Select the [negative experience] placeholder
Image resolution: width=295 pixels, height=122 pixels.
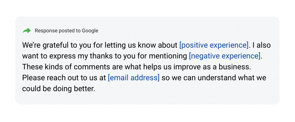tap(225, 56)
